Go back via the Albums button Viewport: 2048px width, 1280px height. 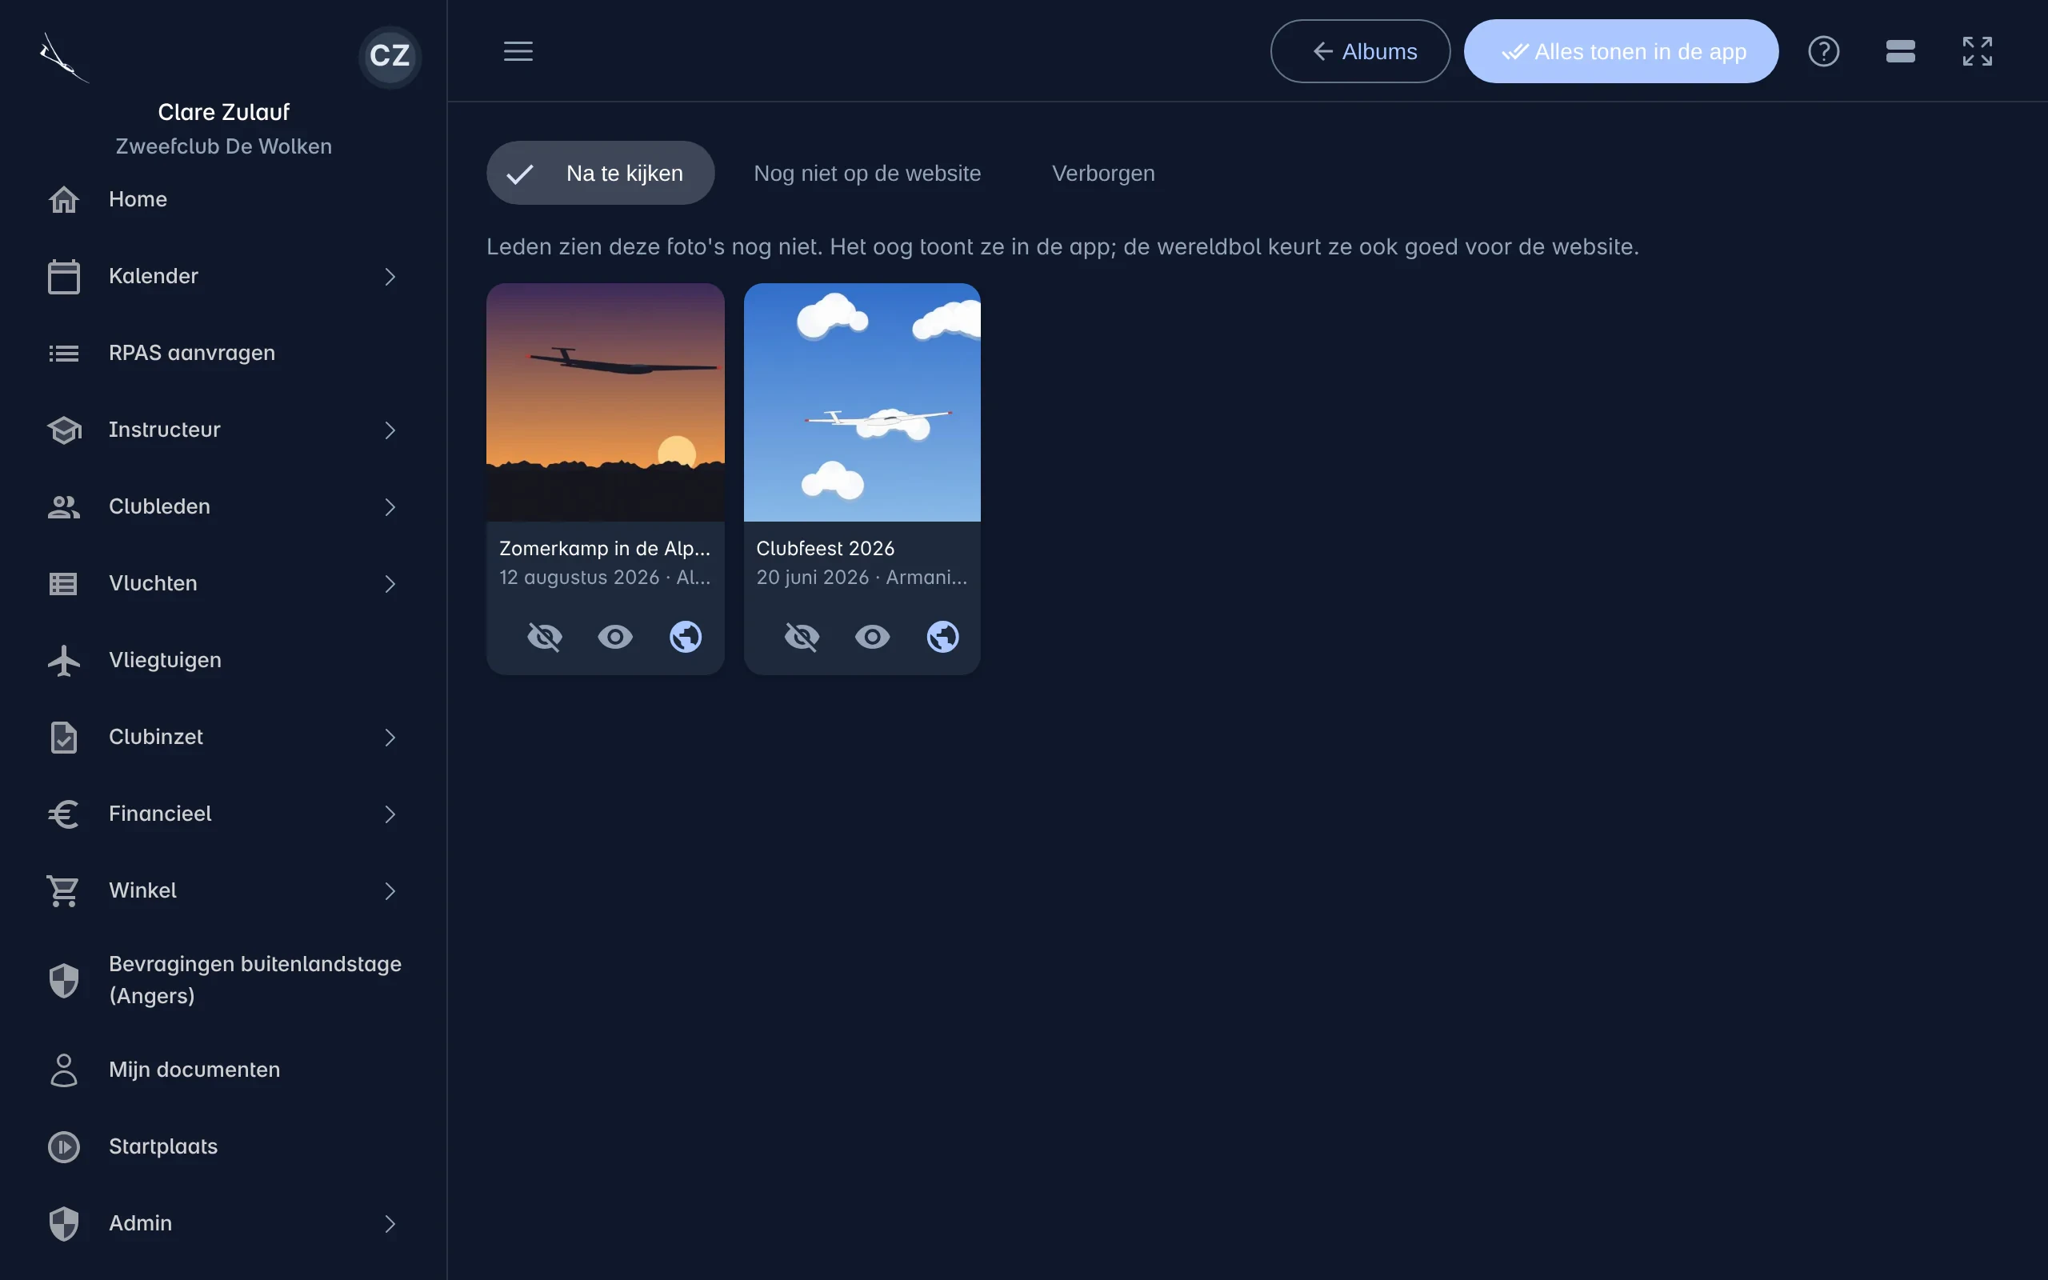point(1360,52)
